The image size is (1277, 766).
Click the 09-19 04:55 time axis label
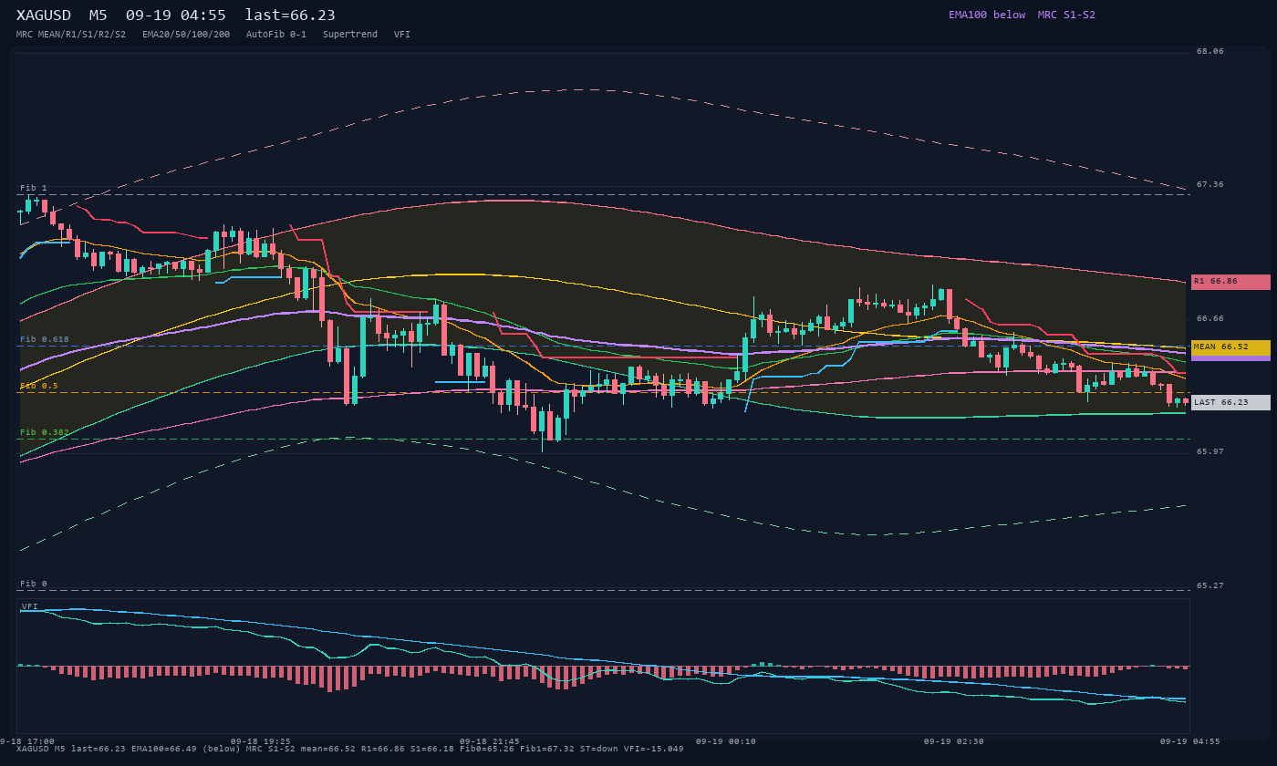click(1189, 741)
